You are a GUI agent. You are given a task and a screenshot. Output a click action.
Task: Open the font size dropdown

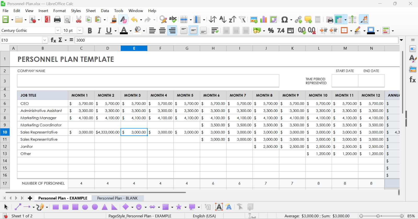click(80, 30)
